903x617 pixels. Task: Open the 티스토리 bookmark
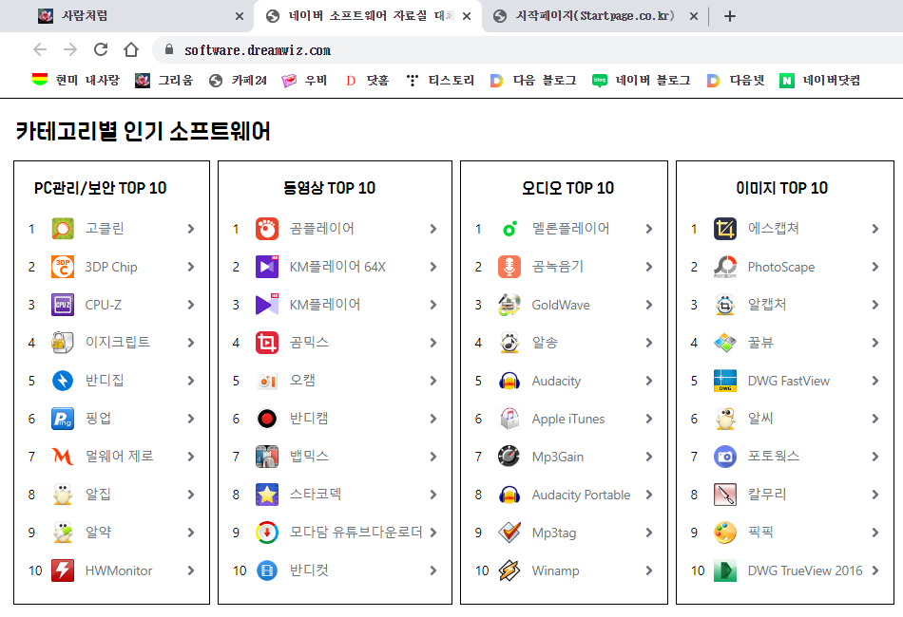(440, 81)
